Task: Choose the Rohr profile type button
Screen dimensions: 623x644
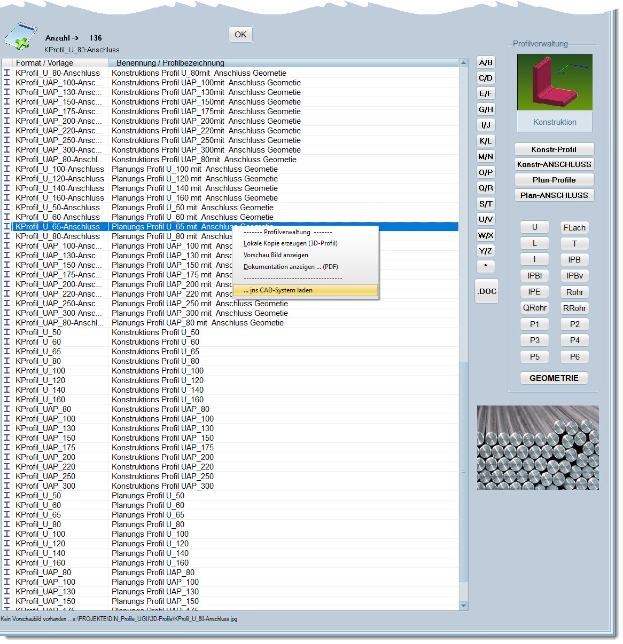Action: (574, 292)
